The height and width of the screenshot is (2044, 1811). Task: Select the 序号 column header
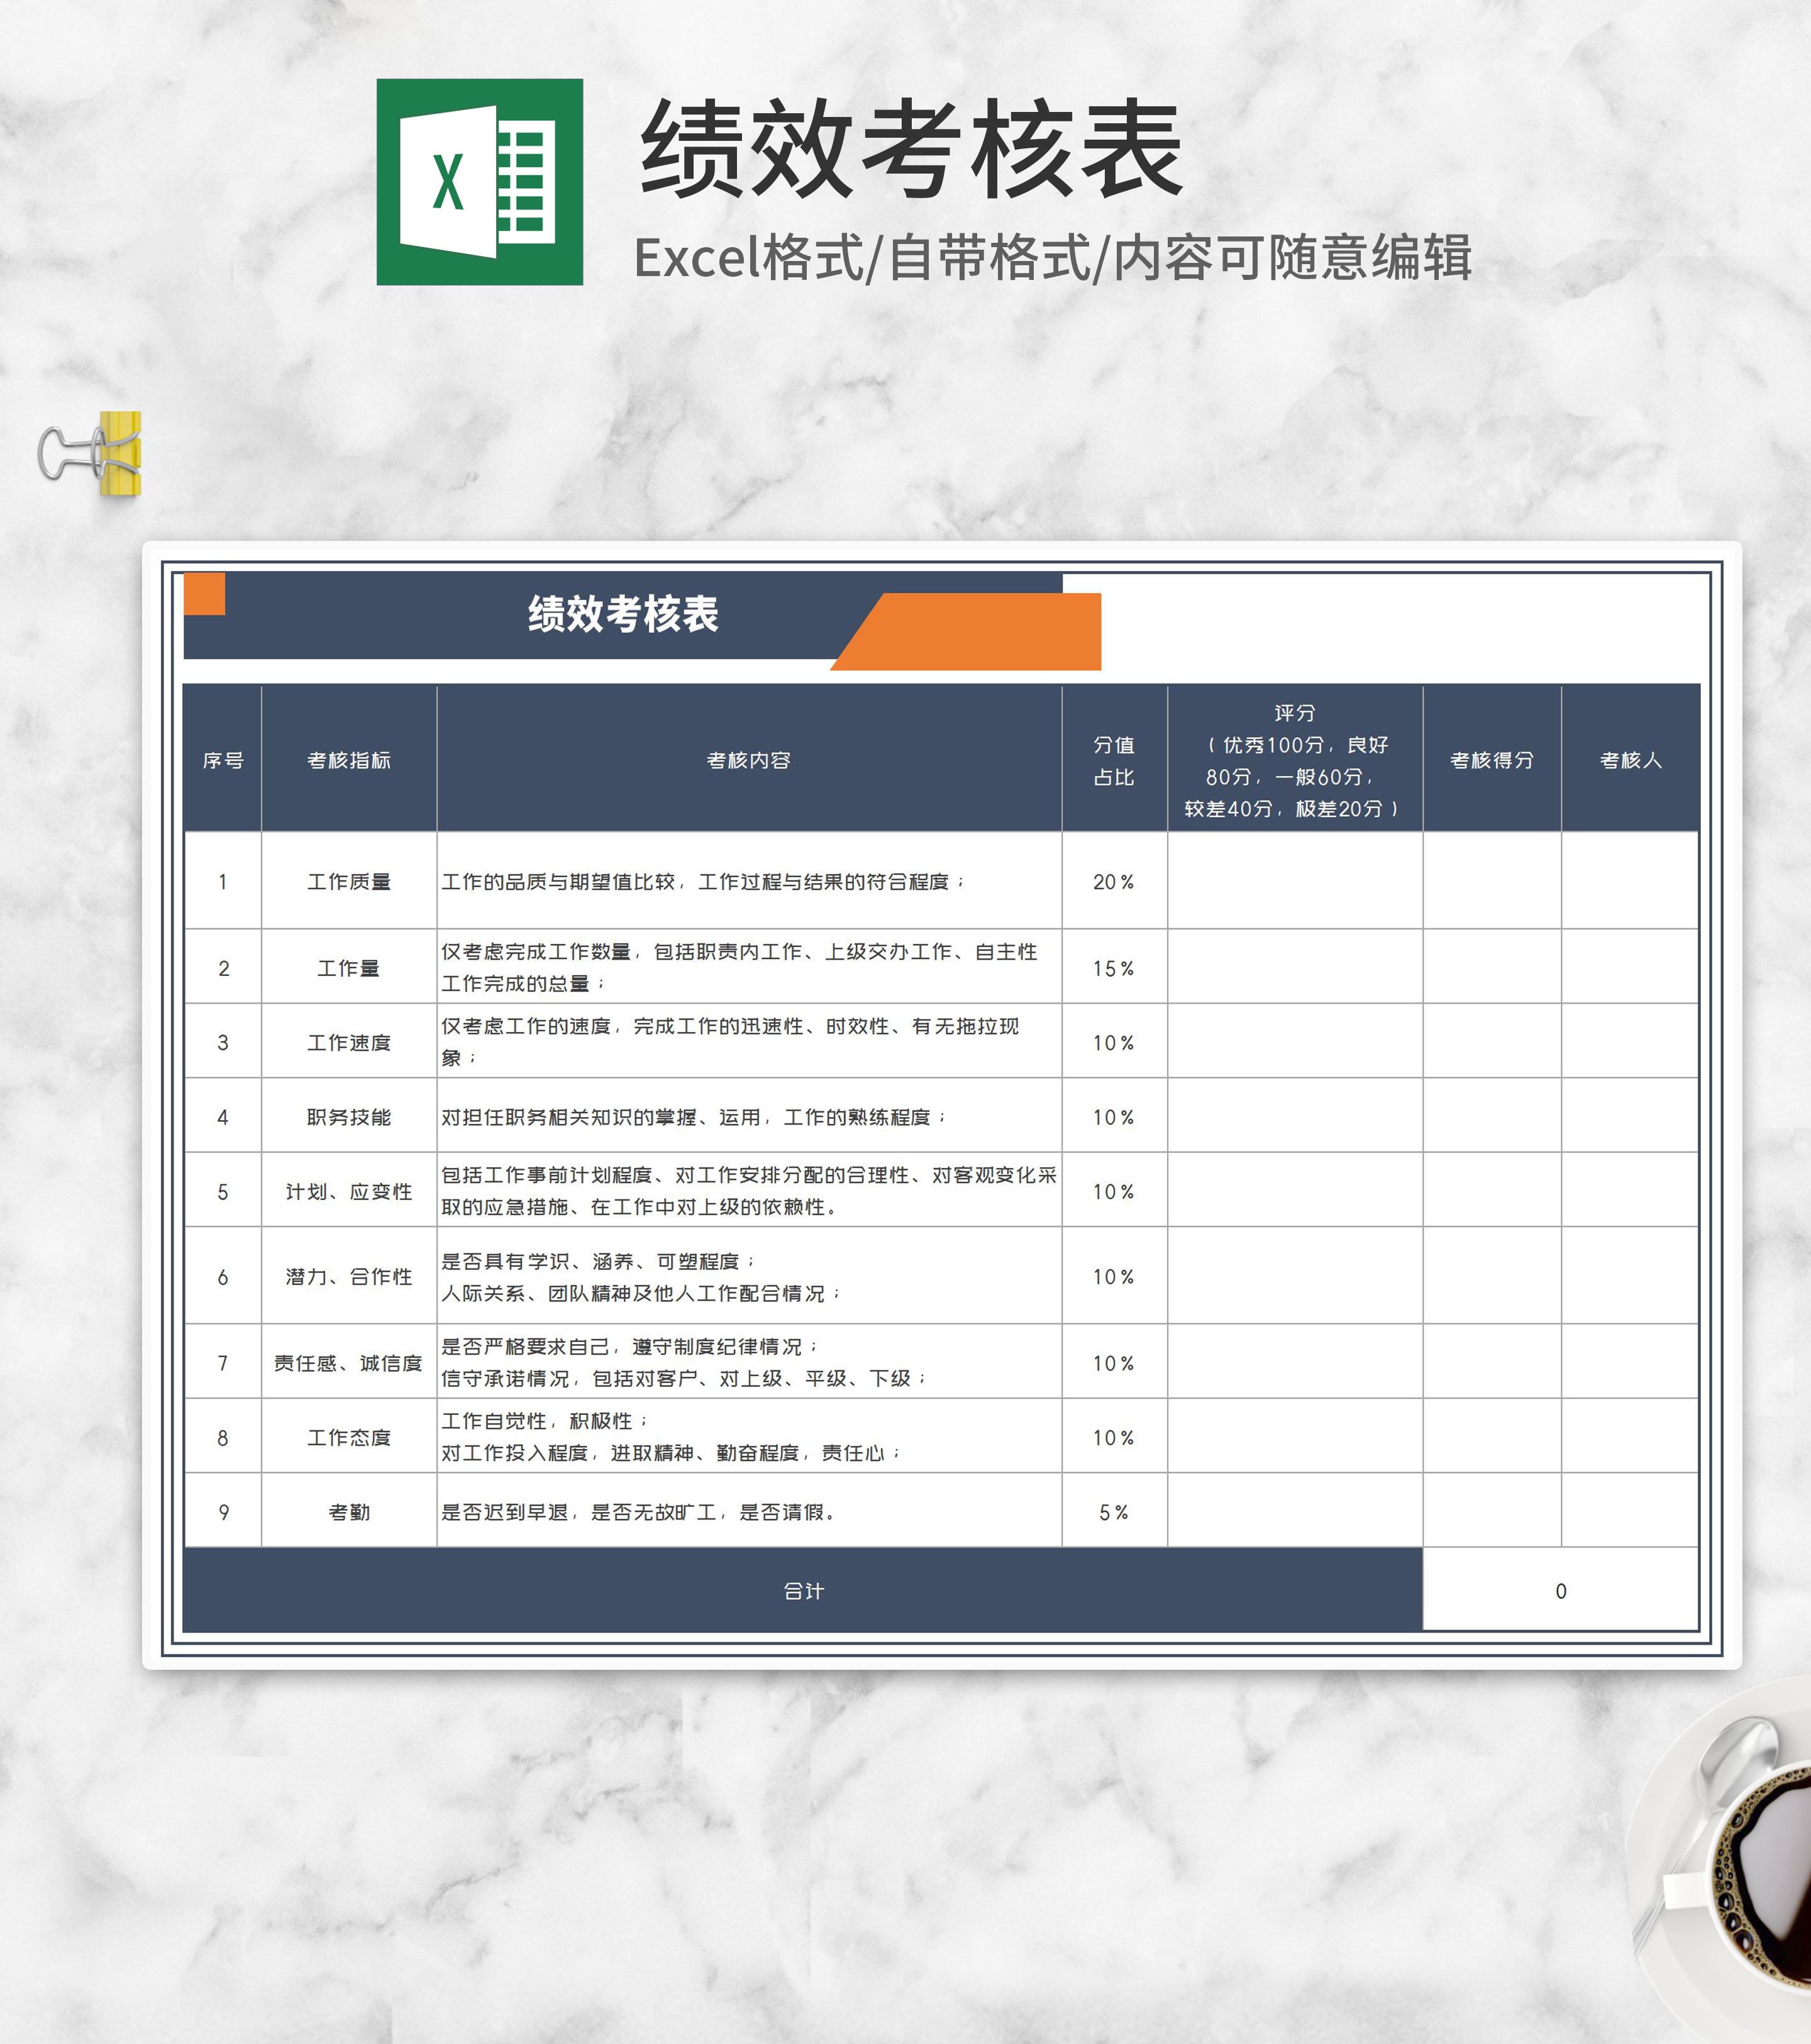[x=223, y=760]
